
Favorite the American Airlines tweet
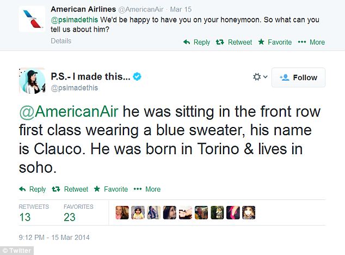pos(276,42)
